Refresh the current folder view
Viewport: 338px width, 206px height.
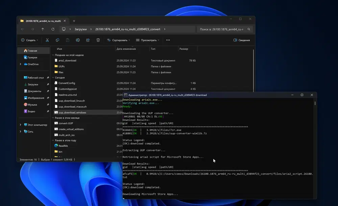pos(53,29)
